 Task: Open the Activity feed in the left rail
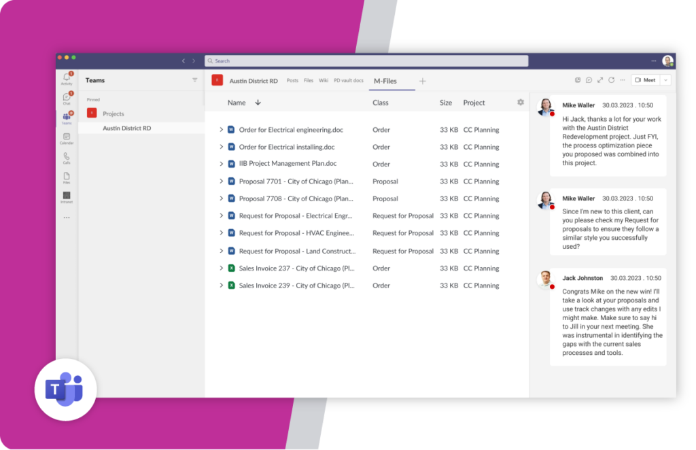click(x=67, y=79)
